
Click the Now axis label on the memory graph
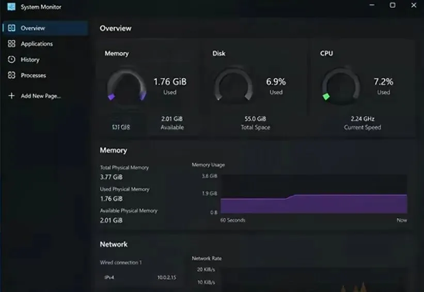click(x=402, y=220)
